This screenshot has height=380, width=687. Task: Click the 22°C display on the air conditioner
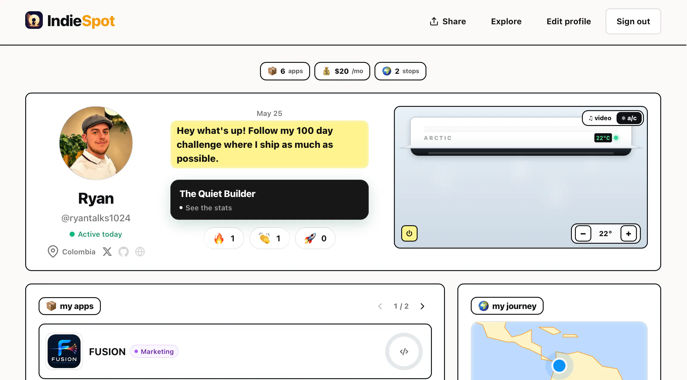pyautogui.click(x=603, y=138)
